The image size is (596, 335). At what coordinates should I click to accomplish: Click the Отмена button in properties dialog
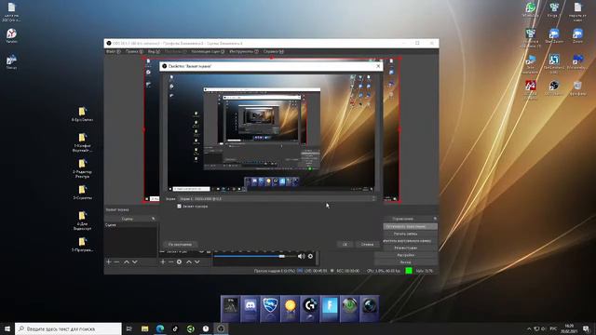tap(367, 244)
